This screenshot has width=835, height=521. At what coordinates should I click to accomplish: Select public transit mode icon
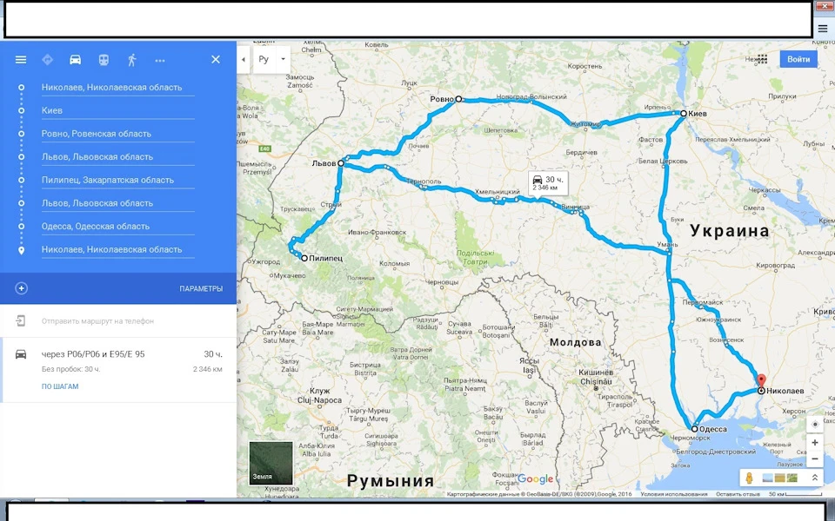click(104, 60)
